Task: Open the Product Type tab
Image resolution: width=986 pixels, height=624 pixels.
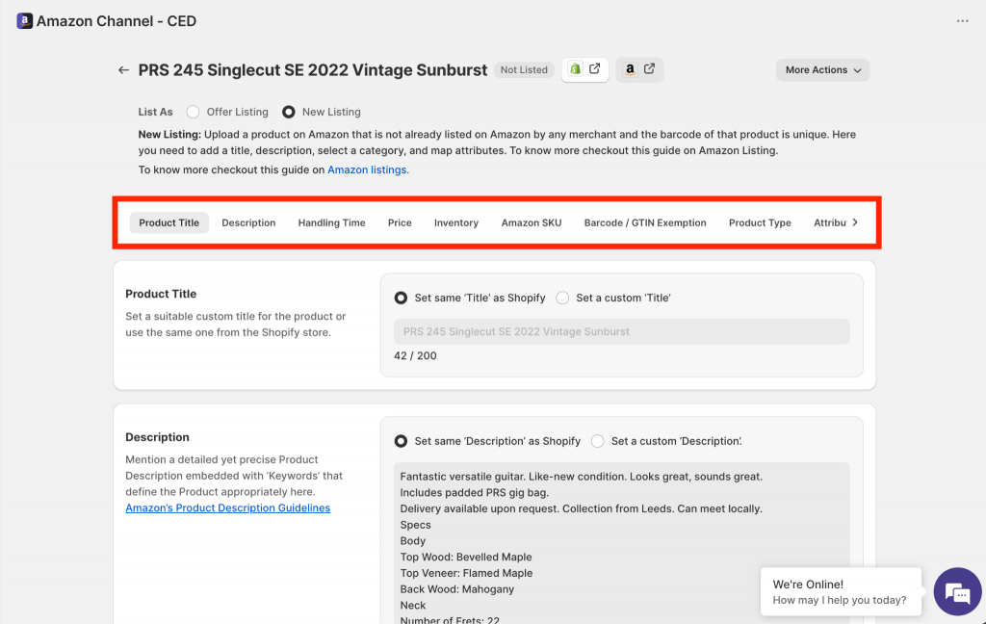Action: pos(760,222)
